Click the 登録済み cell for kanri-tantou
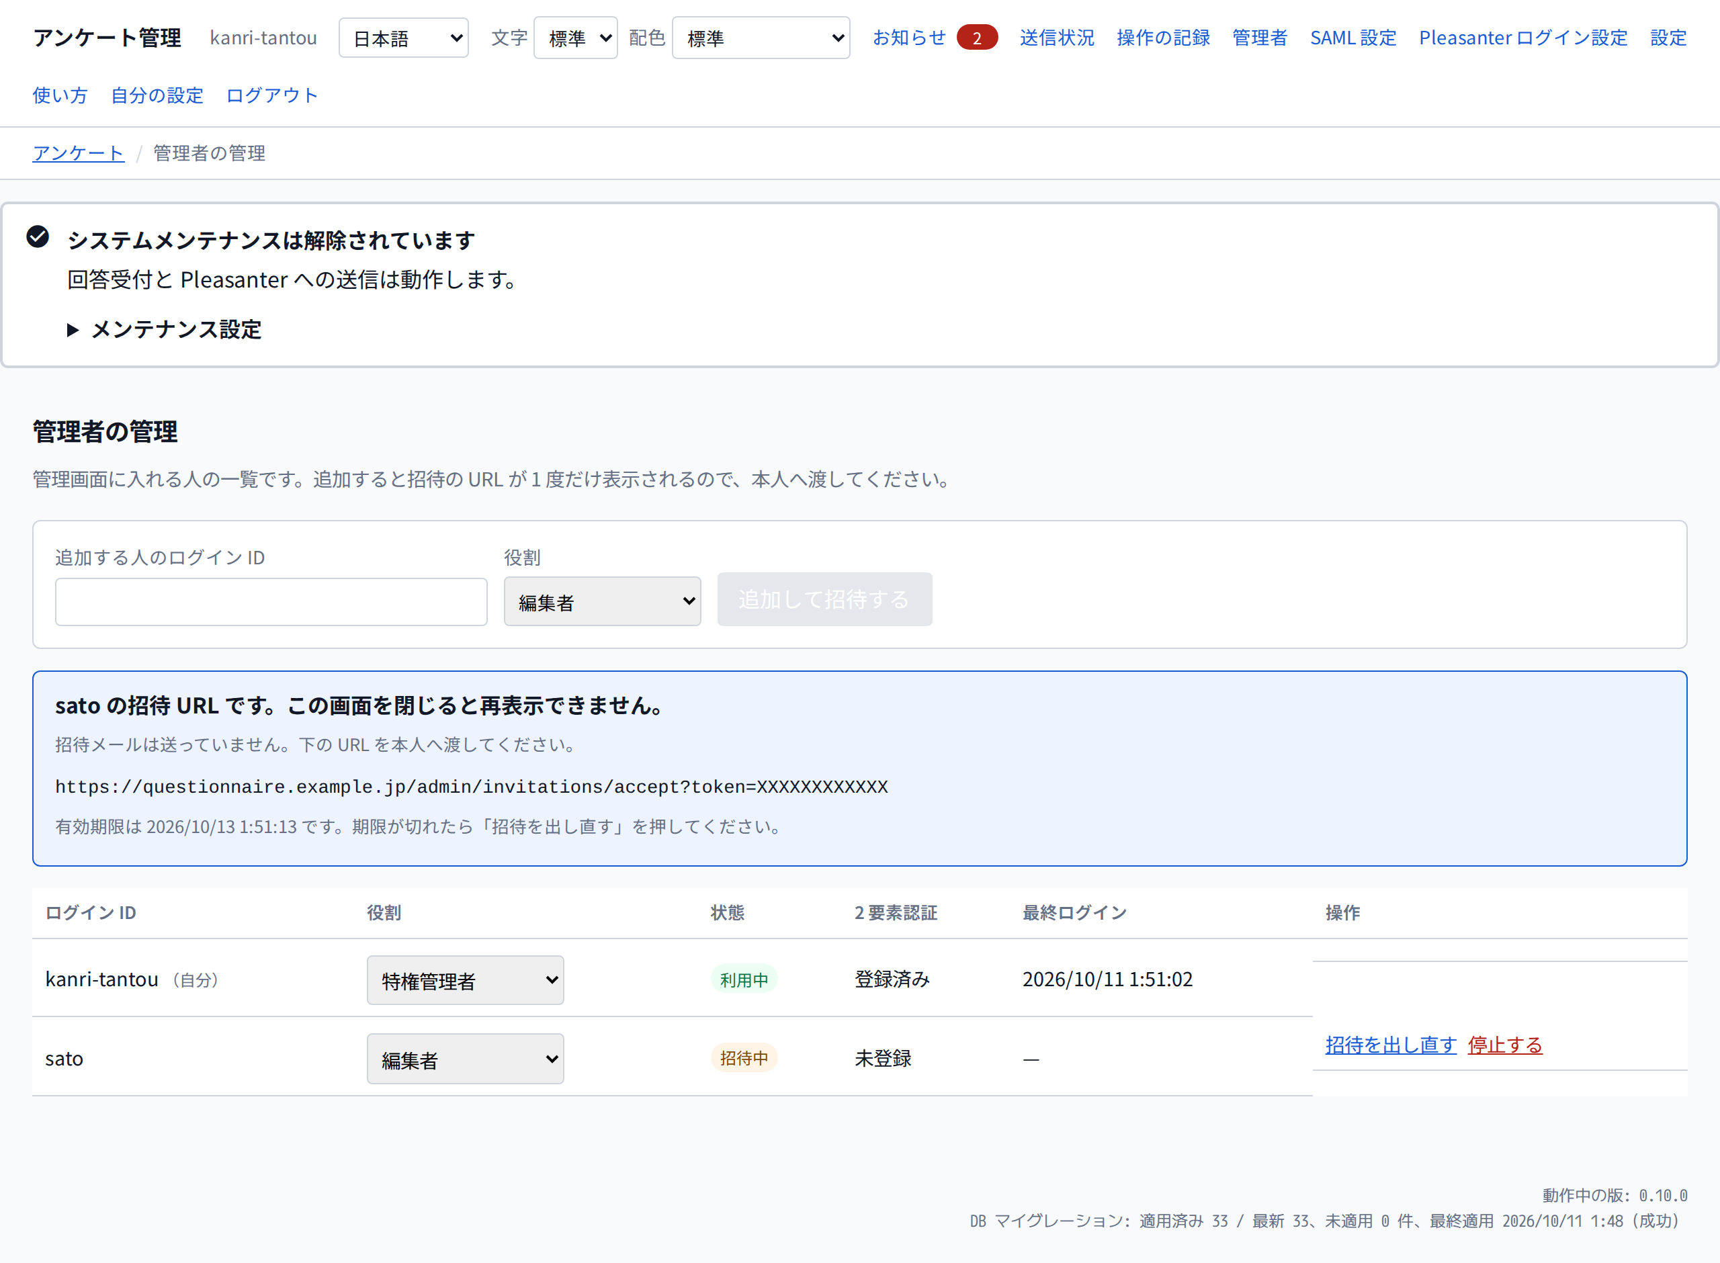The width and height of the screenshot is (1720, 1263). [892, 979]
